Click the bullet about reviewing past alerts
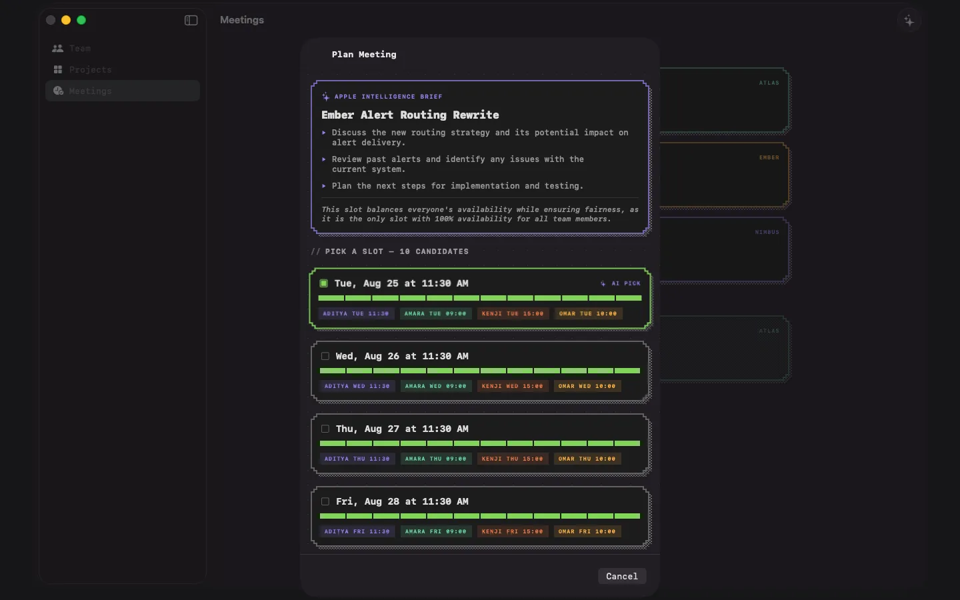 (x=458, y=164)
